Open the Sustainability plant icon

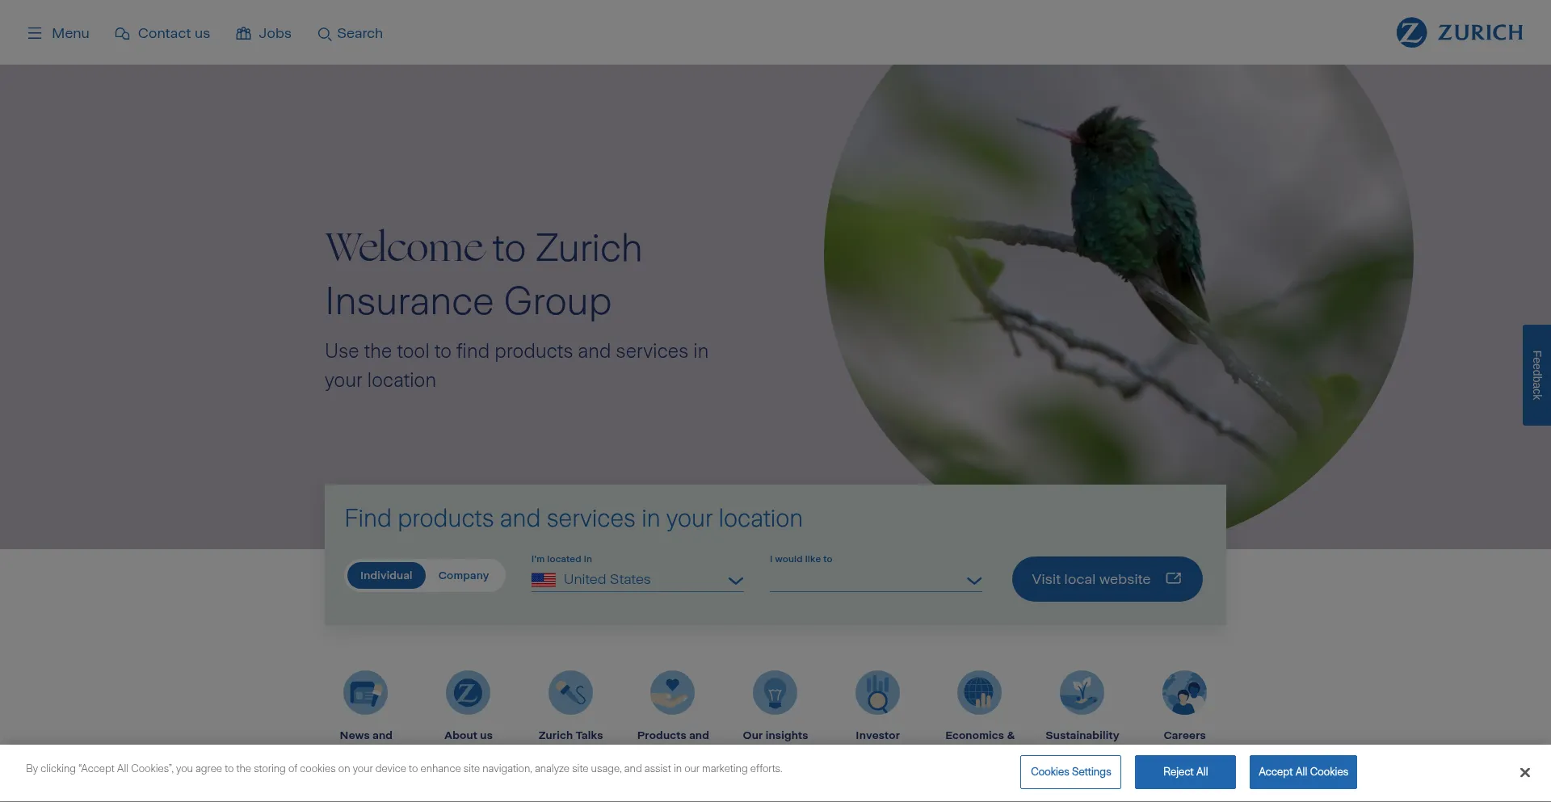pos(1082,693)
